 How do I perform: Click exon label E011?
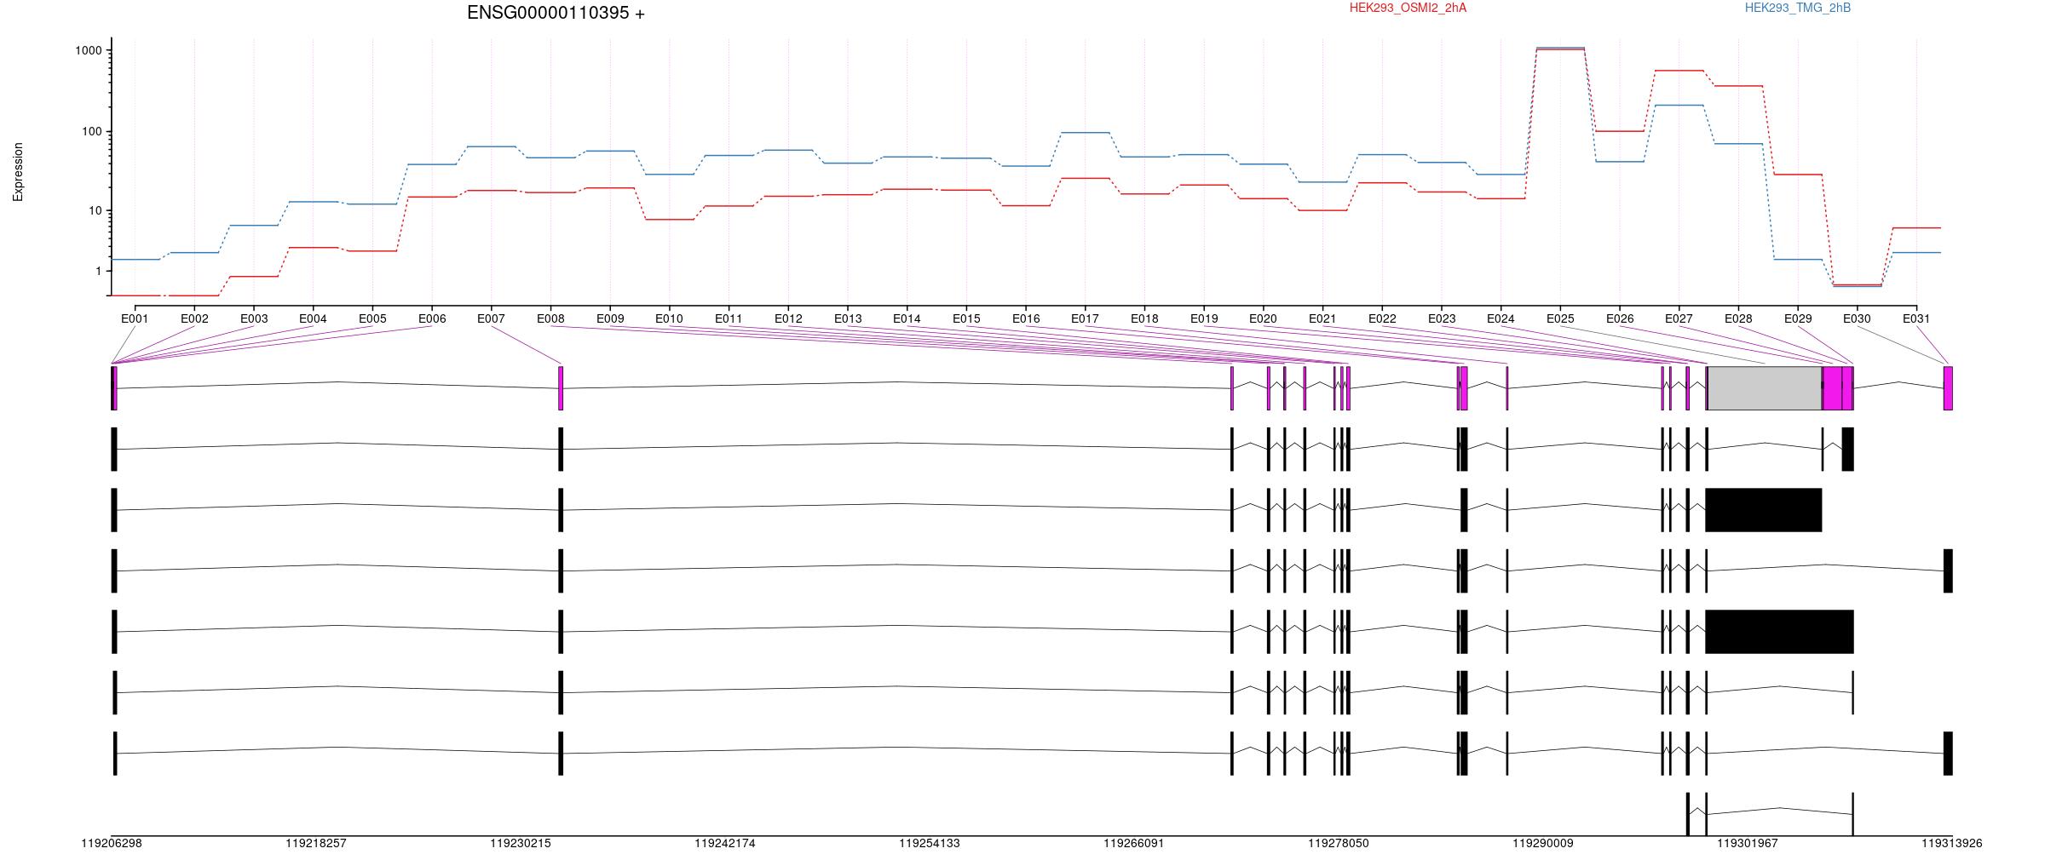pos(729,319)
